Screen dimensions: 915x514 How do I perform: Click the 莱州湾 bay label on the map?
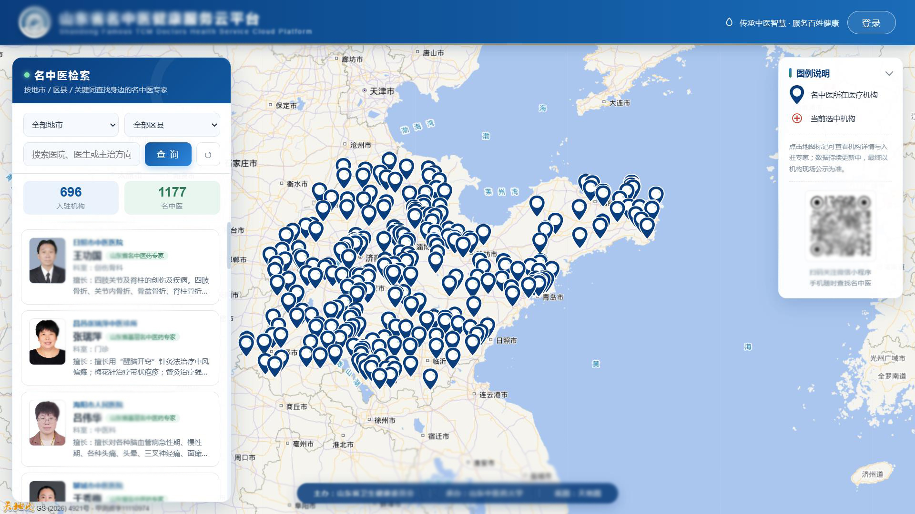pyautogui.click(x=501, y=192)
